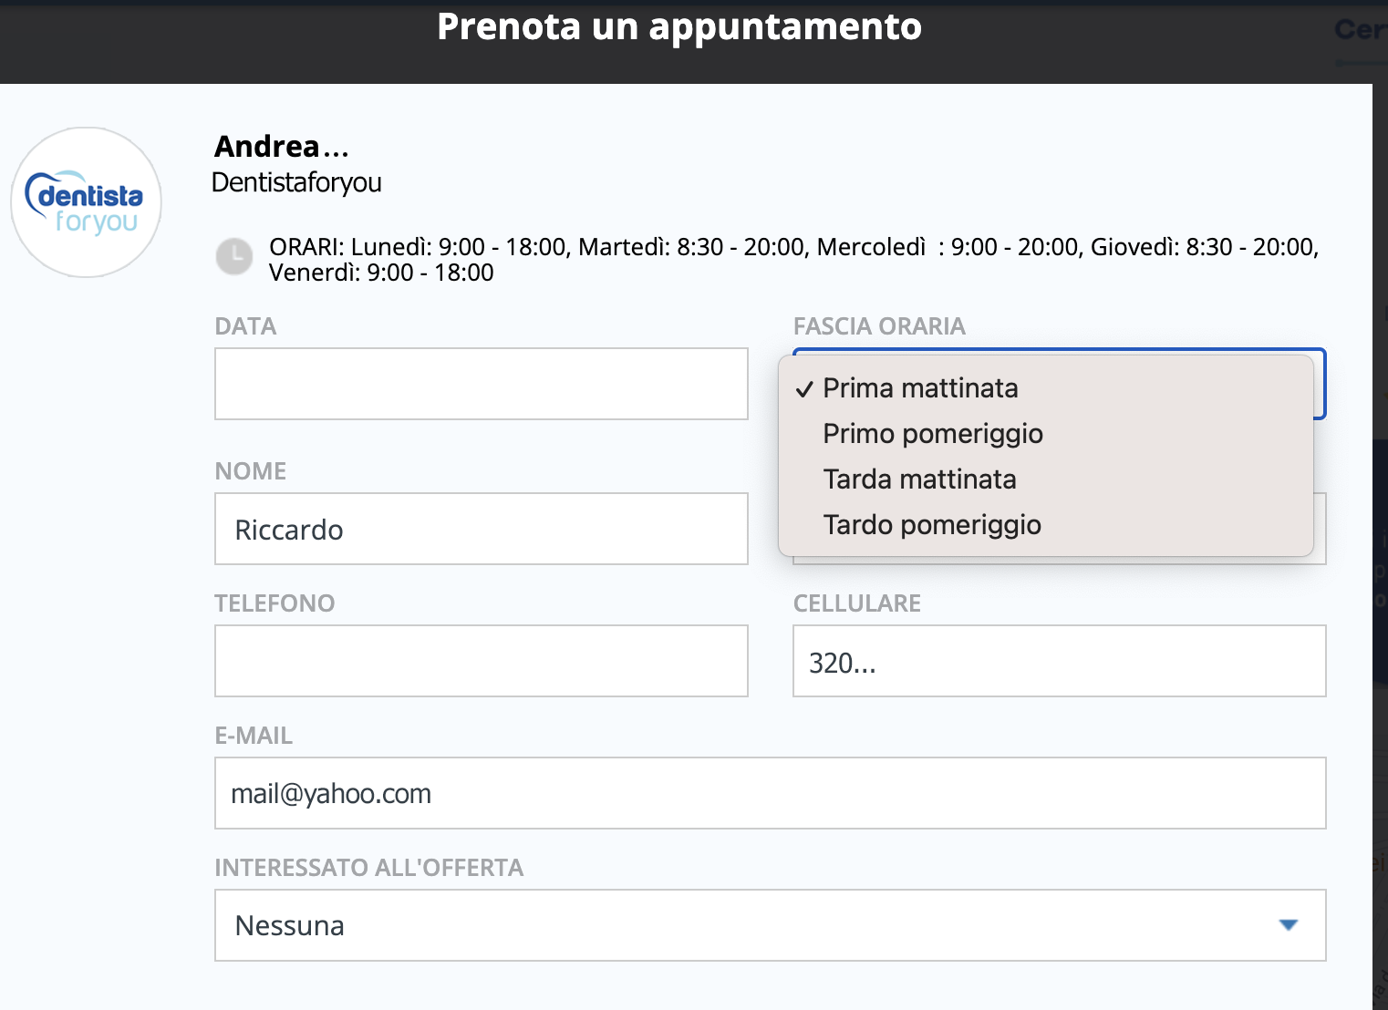Select the Prima mattinata option
The height and width of the screenshot is (1010, 1388).
click(919, 388)
